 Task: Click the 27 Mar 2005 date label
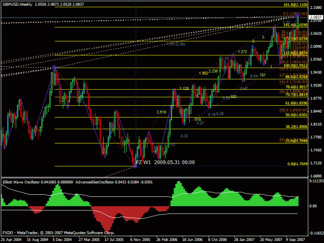coord(89,239)
